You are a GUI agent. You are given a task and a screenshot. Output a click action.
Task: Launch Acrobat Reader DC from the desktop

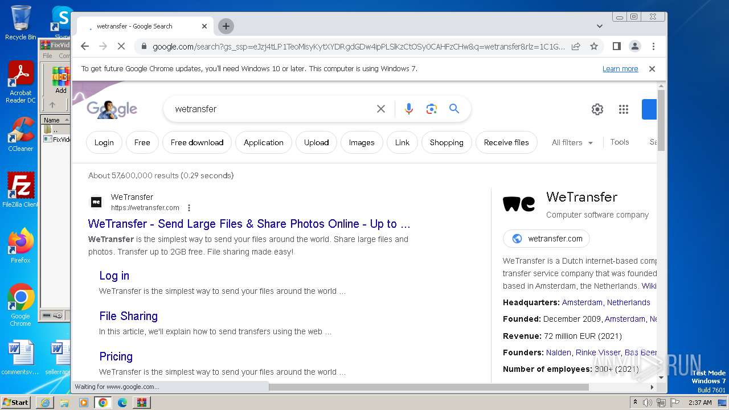21,83
